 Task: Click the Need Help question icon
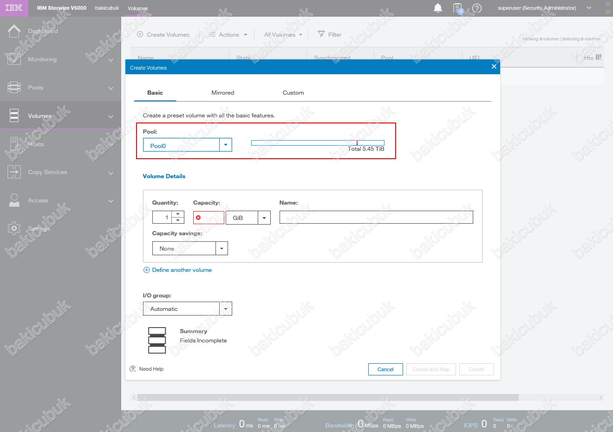click(x=133, y=369)
